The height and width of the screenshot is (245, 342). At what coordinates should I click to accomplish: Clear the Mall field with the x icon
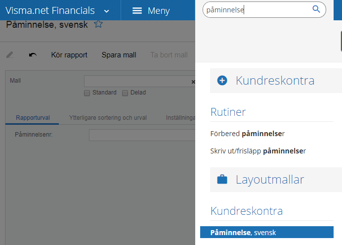pos(193,82)
